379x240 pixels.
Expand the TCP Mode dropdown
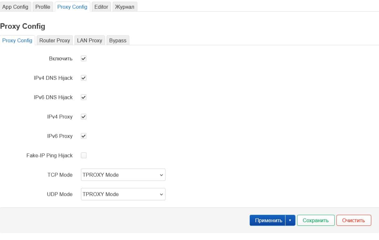point(123,175)
